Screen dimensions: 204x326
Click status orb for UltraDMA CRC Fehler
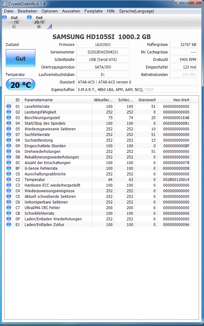[x=9, y=207]
